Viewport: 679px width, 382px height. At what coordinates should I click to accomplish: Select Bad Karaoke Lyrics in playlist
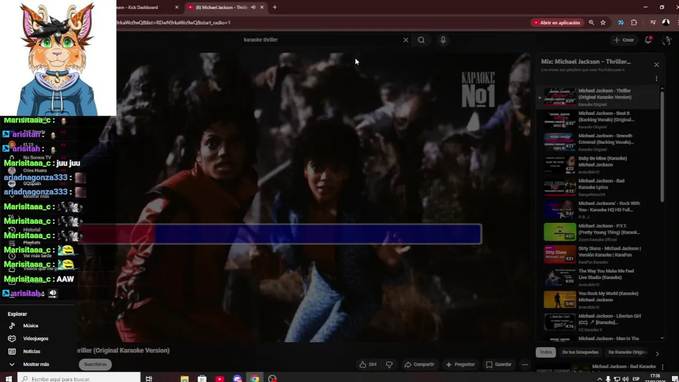(x=598, y=187)
